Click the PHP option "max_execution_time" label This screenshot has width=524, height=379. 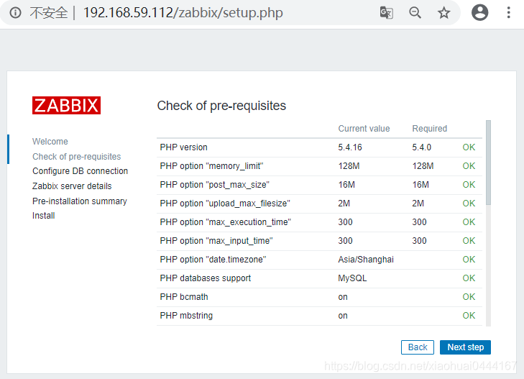(x=225, y=222)
